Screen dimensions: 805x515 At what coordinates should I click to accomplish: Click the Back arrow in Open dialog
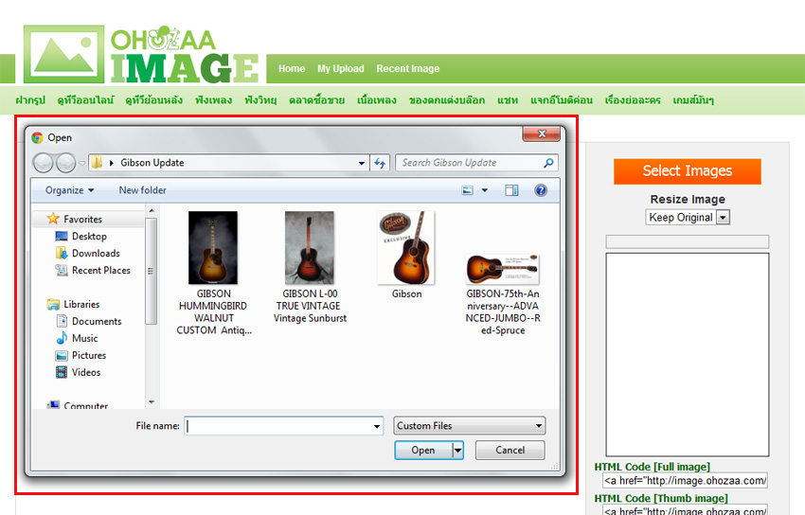coord(44,163)
